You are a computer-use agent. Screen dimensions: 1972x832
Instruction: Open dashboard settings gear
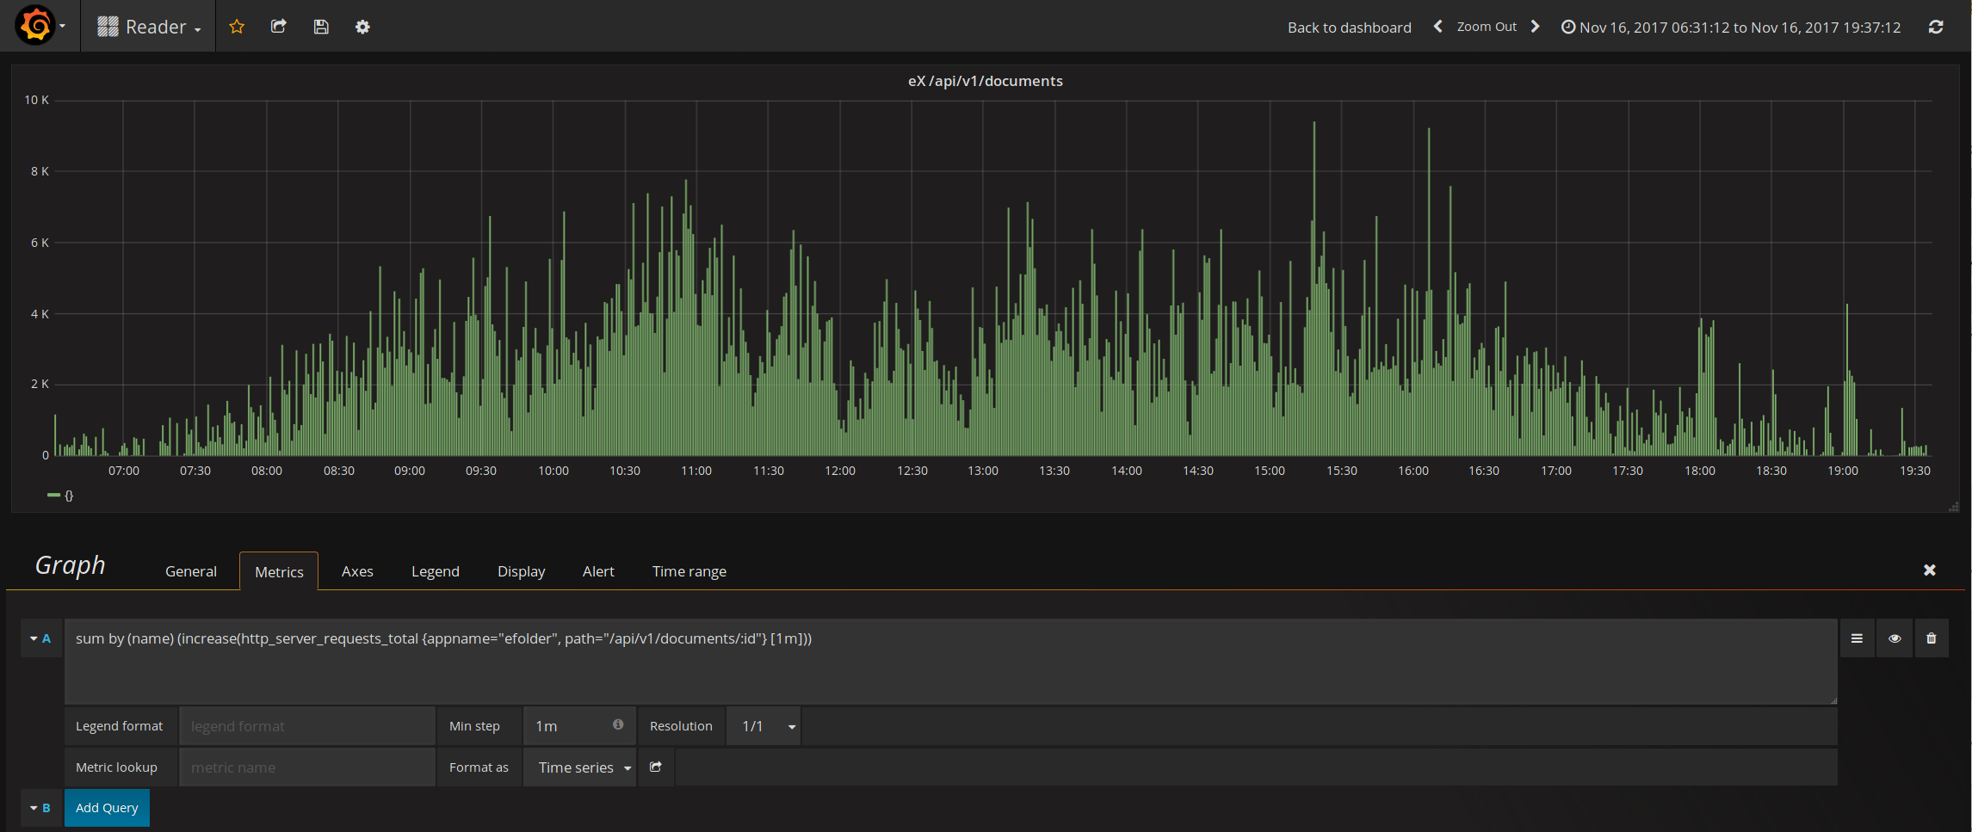(362, 27)
